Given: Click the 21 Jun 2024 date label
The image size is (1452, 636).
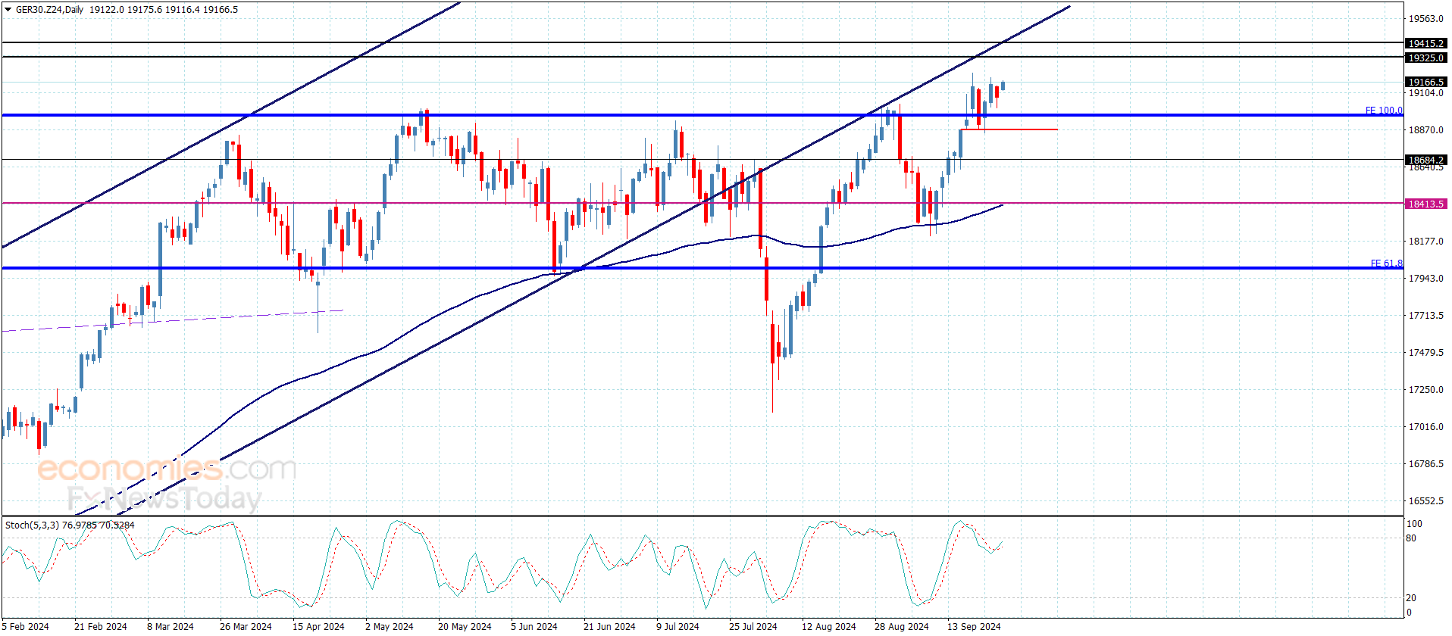Looking at the screenshot, I should coord(609,626).
